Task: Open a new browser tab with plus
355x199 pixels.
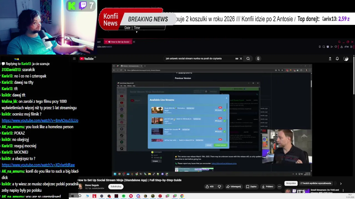Action: tap(134, 42)
